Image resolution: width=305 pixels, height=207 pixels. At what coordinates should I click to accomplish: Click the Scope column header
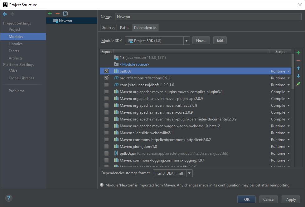[x=280, y=52]
